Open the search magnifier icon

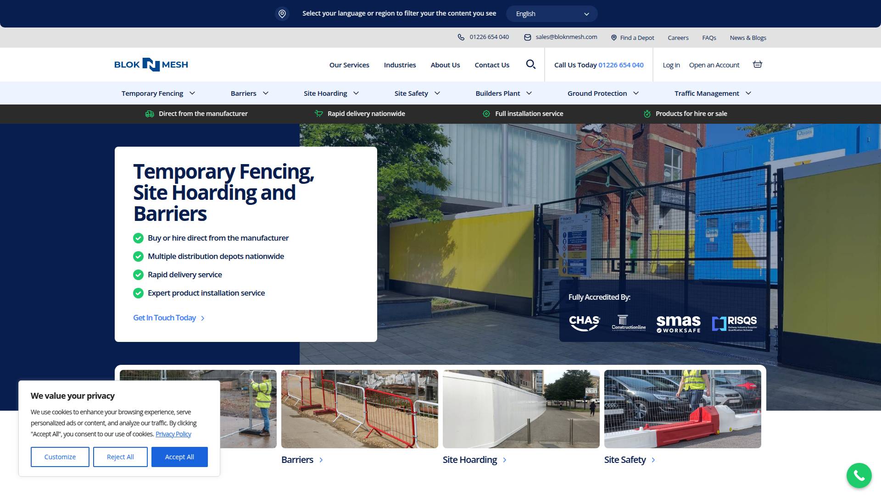(x=531, y=65)
